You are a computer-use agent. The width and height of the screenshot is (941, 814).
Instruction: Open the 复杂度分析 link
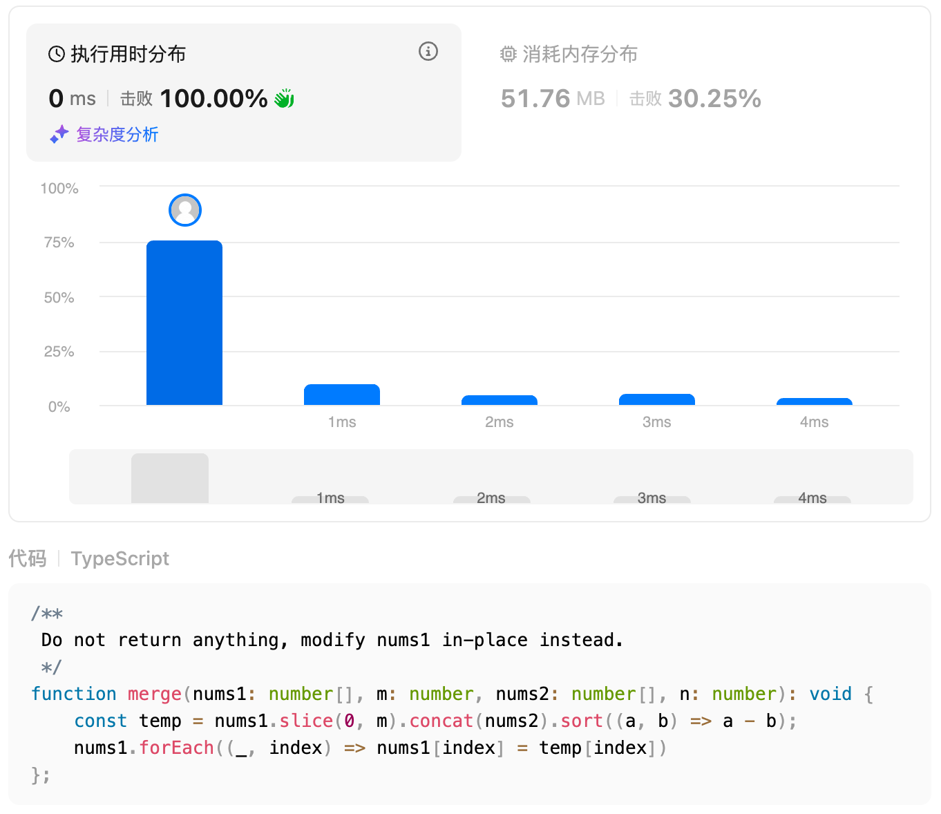click(117, 134)
